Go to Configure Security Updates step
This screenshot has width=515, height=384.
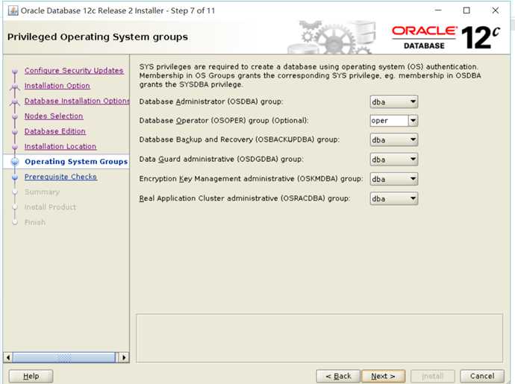[x=74, y=71]
